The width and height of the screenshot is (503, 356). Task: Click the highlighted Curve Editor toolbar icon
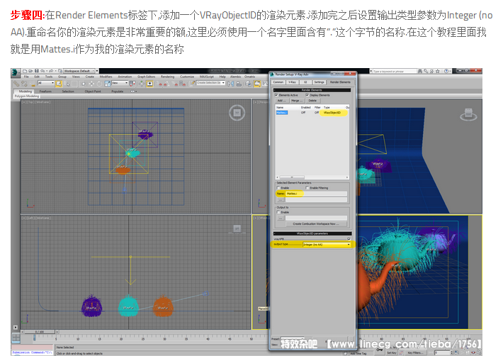coord(257,84)
